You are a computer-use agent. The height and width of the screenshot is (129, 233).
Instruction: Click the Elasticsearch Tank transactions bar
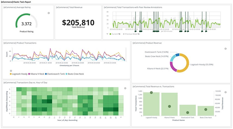pos(188,110)
